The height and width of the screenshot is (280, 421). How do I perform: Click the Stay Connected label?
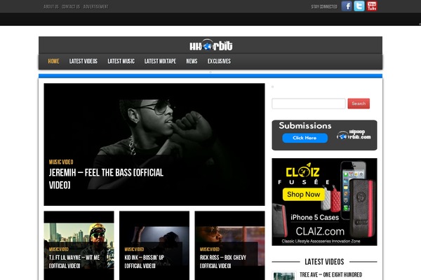point(324,7)
